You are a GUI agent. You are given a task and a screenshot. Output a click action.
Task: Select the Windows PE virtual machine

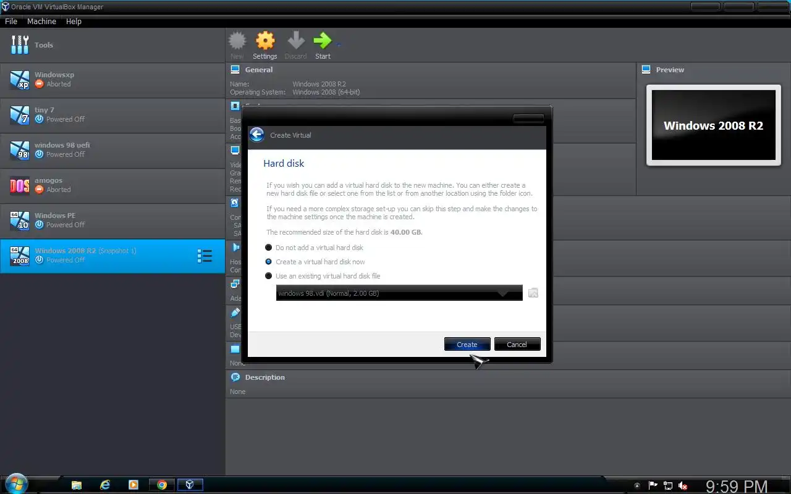[112, 220]
